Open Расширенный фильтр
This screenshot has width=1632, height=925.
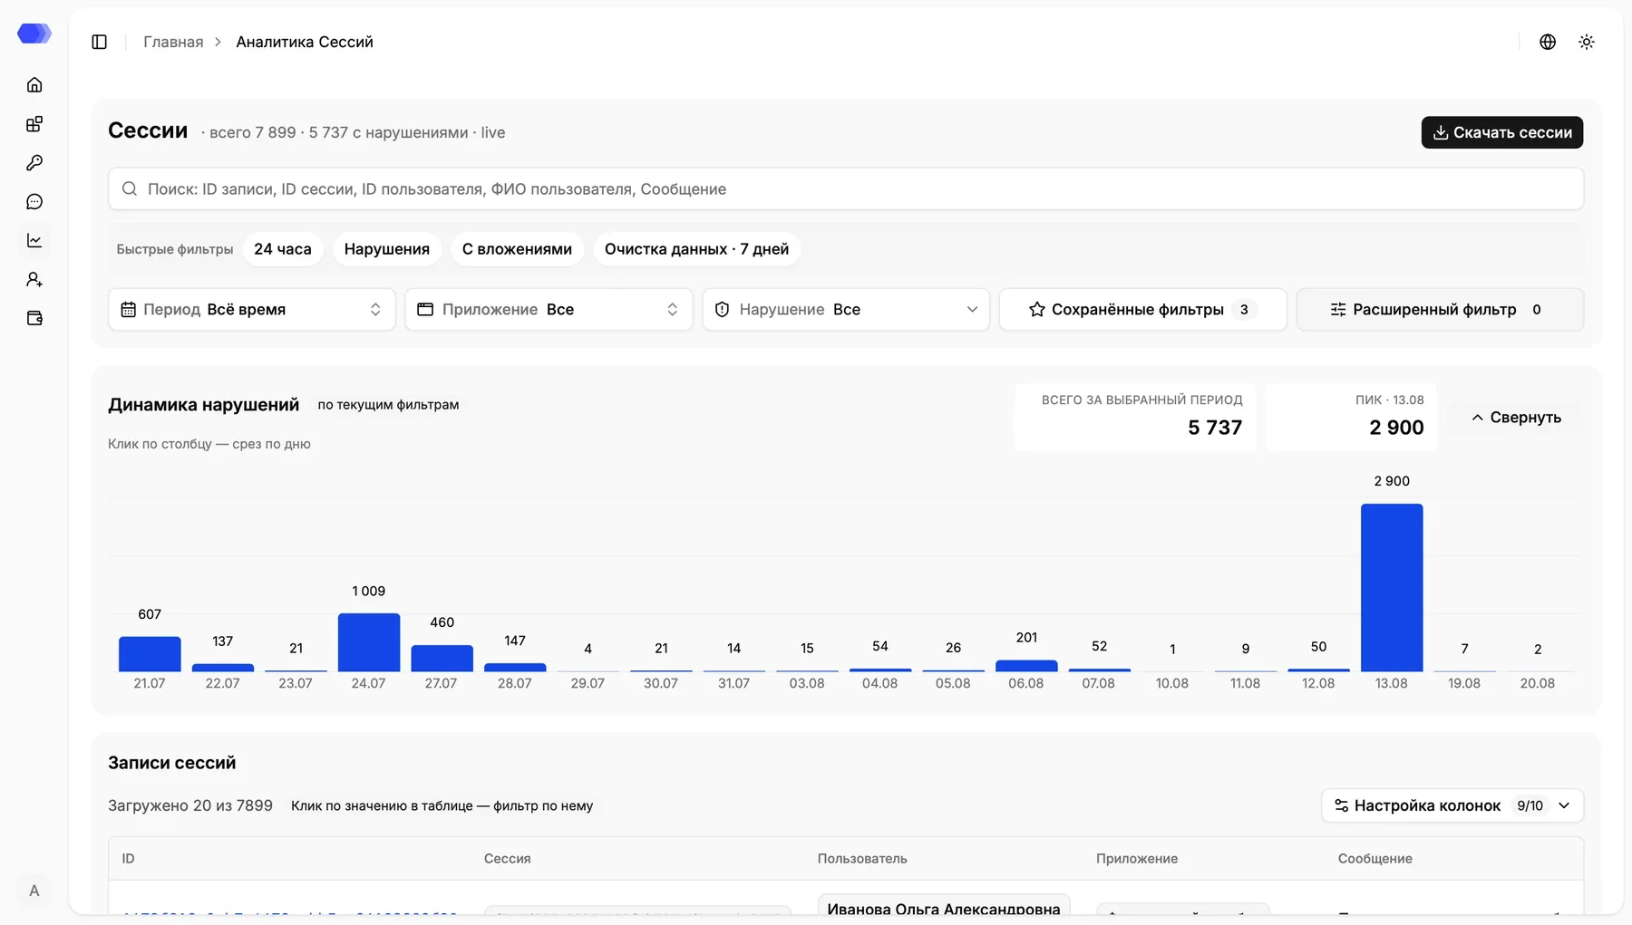tap(1440, 310)
